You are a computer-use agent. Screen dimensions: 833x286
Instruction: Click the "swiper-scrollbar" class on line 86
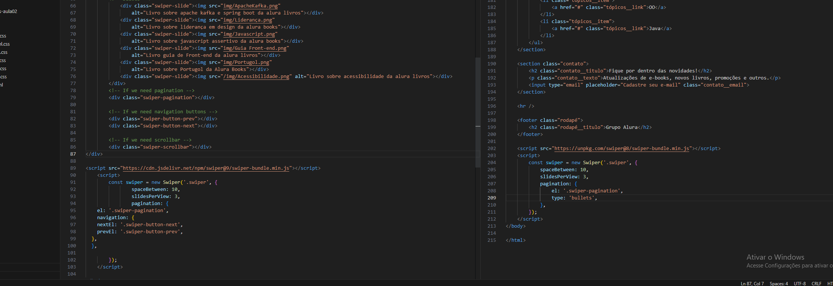(166, 147)
